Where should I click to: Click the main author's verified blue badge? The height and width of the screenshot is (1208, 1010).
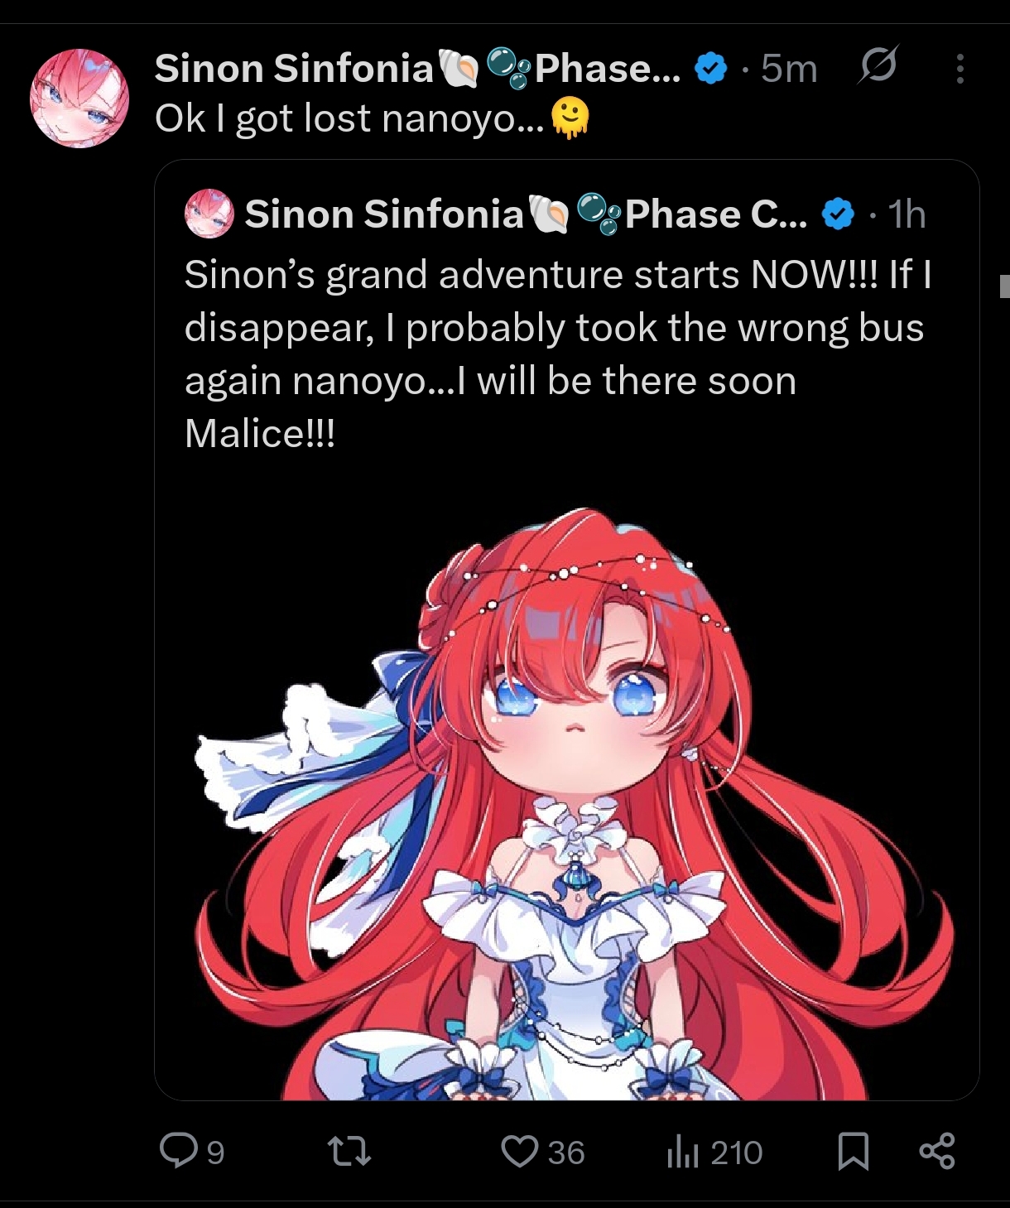click(709, 68)
